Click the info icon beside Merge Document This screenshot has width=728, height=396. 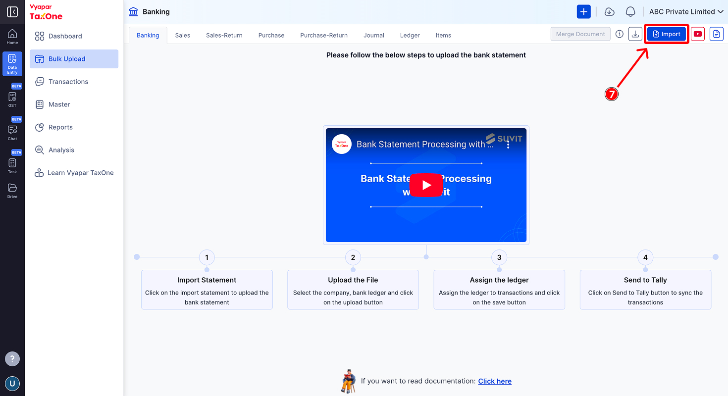620,34
